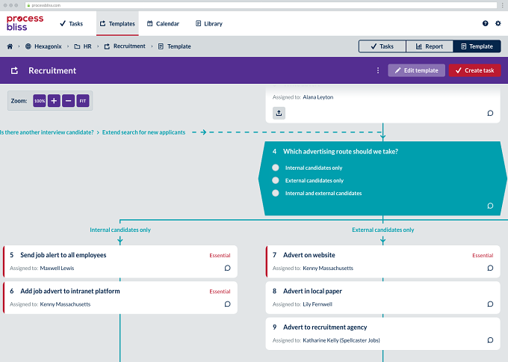The image size is (508, 362).
Task: Open comments on Send job alert step
Action: (227, 268)
